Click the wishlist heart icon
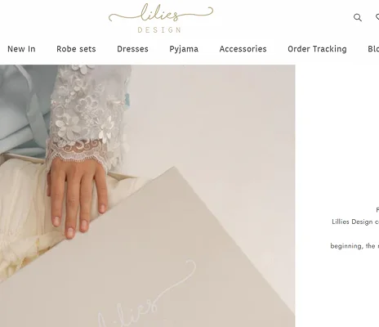This screenshot has height=327, width=379. (x=377, y=17)
